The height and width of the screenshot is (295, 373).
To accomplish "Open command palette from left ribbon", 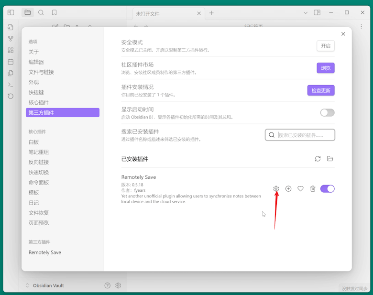I will tap(11, 85).
